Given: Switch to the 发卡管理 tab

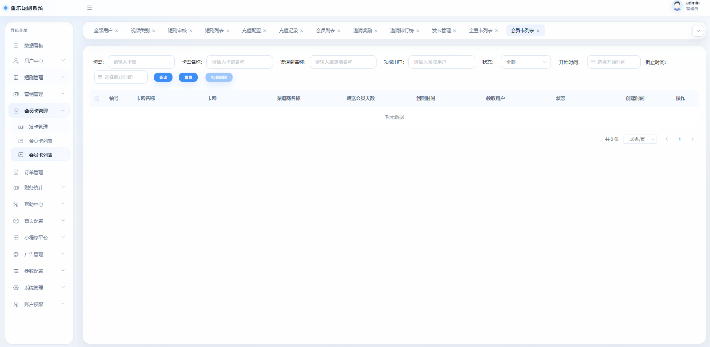Looking at the screenshot, I should [441, 30].
